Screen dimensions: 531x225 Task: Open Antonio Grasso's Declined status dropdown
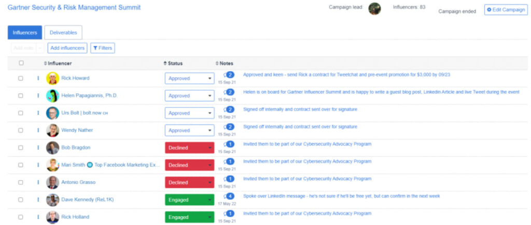tap(190, 183)
